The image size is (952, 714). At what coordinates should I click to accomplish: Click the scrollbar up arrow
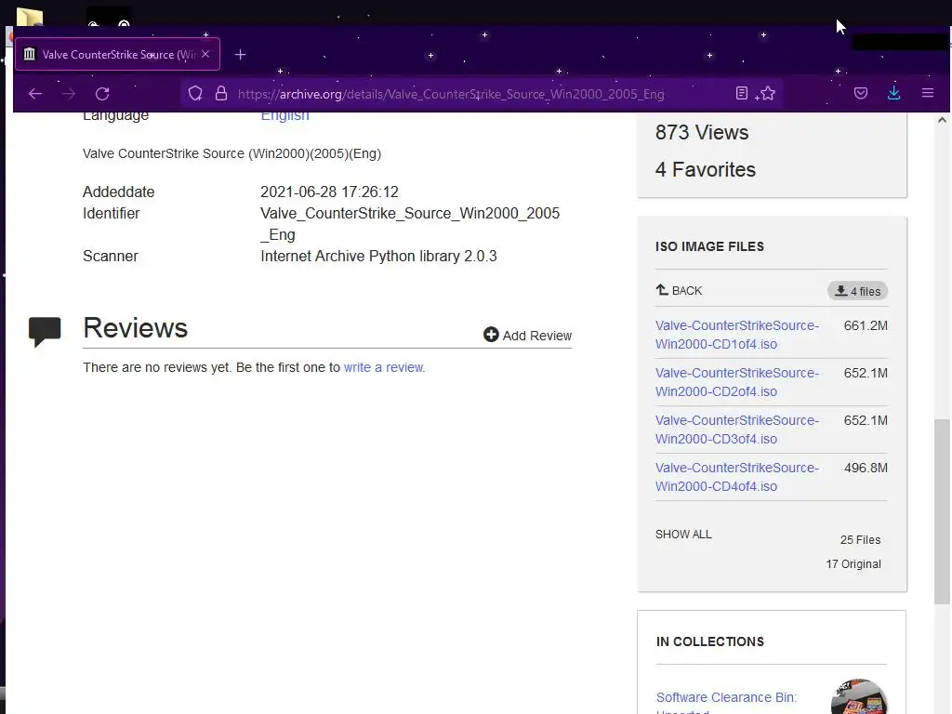coord(942,120)
